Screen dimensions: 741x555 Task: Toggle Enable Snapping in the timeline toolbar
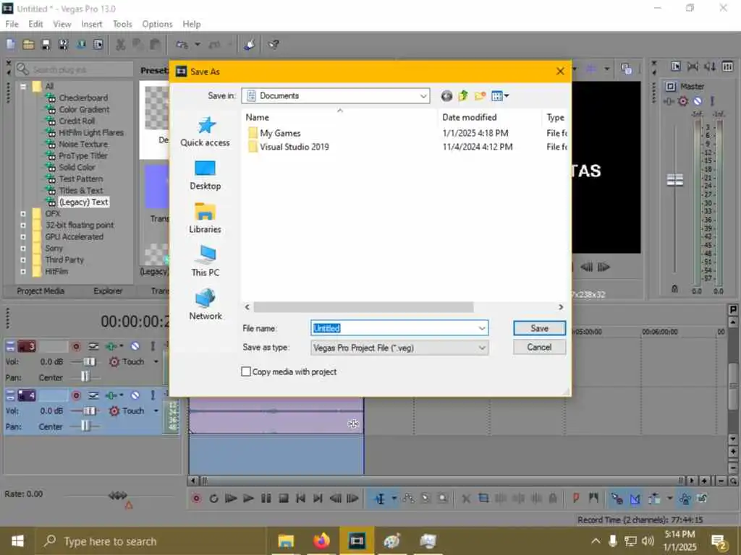(617, 499)
